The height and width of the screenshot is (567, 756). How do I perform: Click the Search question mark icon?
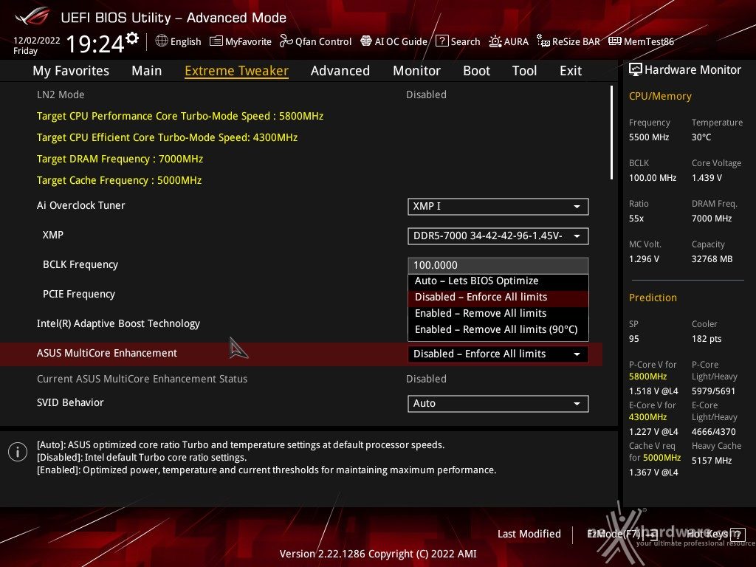coord(441,41)
